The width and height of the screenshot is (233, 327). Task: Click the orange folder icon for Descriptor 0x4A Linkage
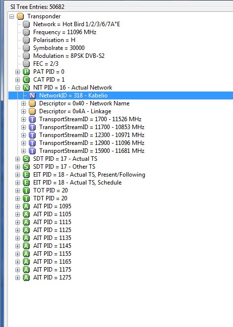click(x=32, y=111)
